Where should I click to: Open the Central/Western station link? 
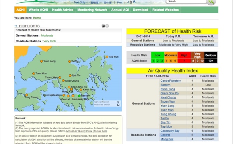[171, 81]
